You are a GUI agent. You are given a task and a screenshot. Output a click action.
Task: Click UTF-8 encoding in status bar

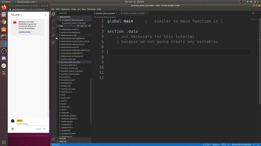point(223,144)
